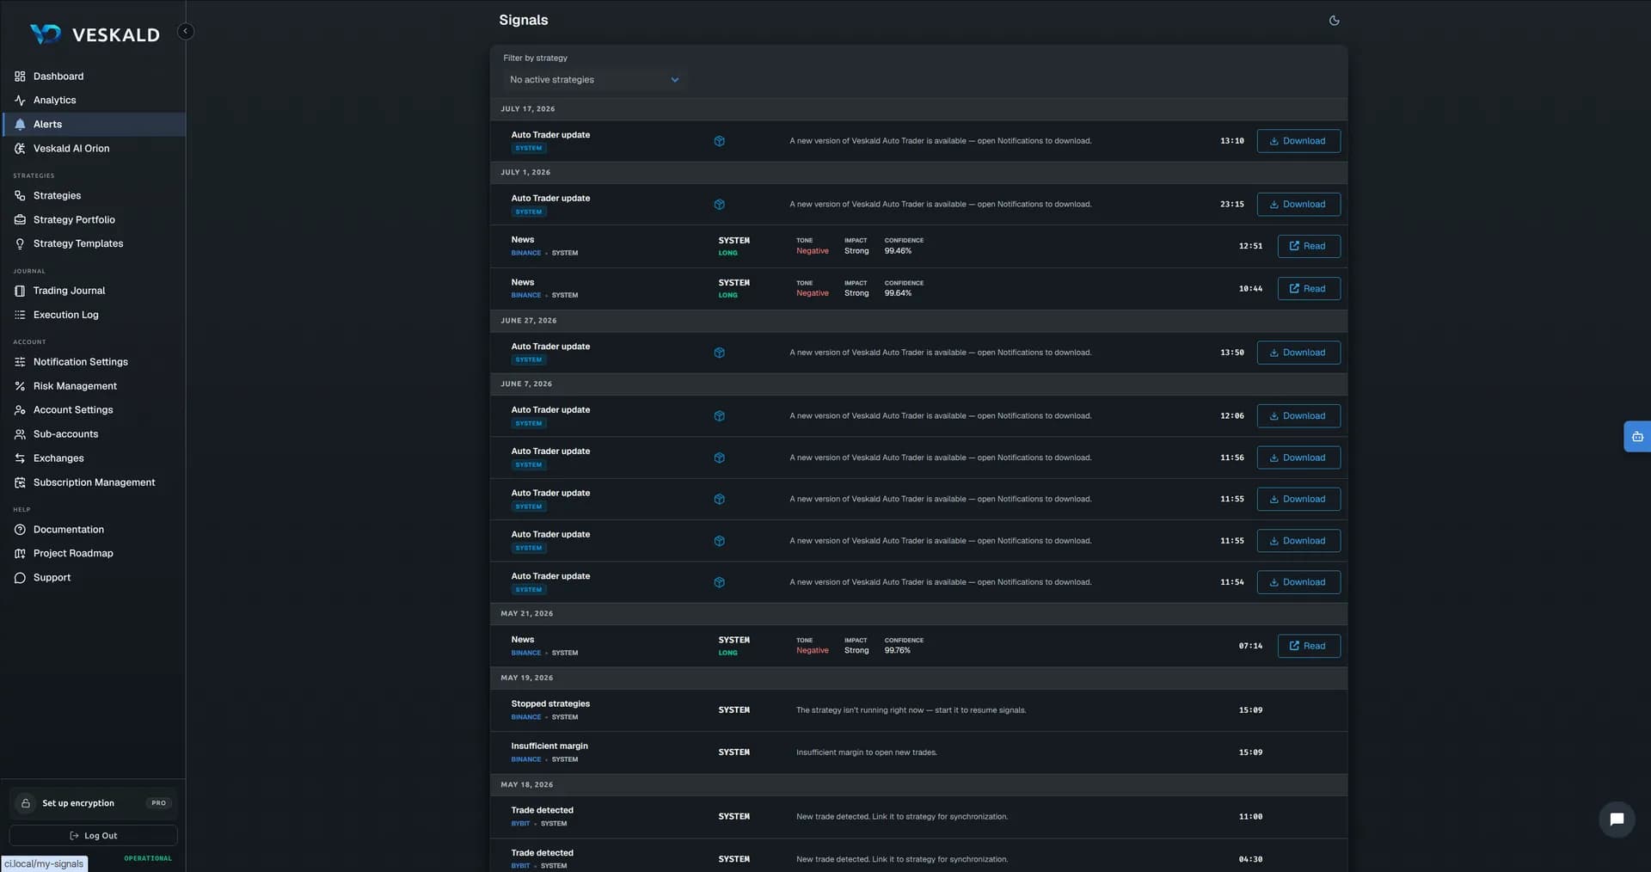Download the 11:54 Auto Trader update

click(1298, 582)
